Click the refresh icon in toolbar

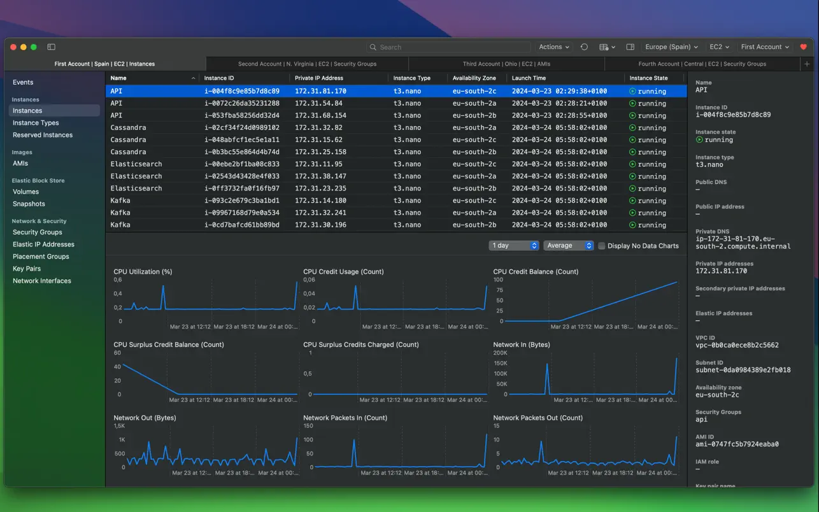(584, 47)
